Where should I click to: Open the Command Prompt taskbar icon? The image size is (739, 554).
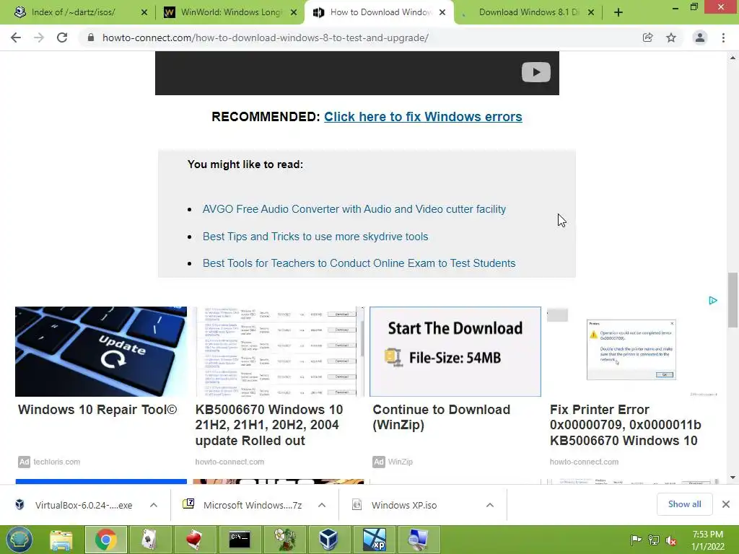pyautogui.click(x=240, y=540)
